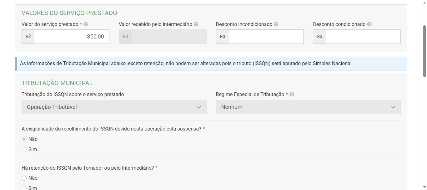Click the Valor do serviço prestado amount field
The height and width of the screenshot is (190, 427).
(71, 36)
